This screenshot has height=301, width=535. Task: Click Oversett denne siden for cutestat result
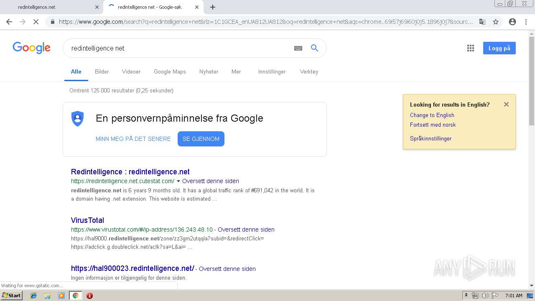point(211,181)
